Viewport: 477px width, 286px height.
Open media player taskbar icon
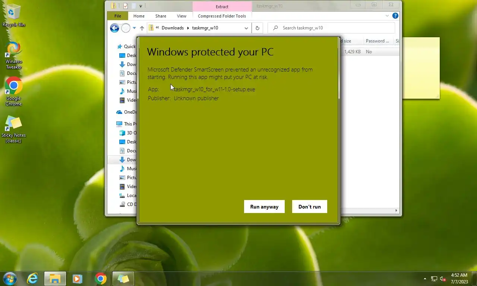tap(78, 279)
